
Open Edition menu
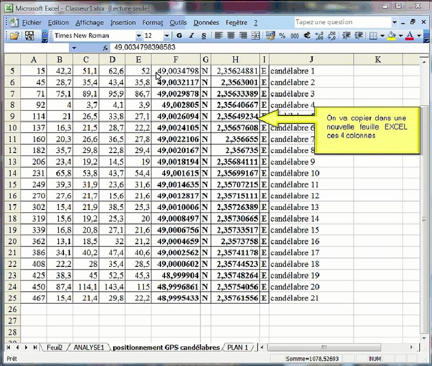point(58,22)
